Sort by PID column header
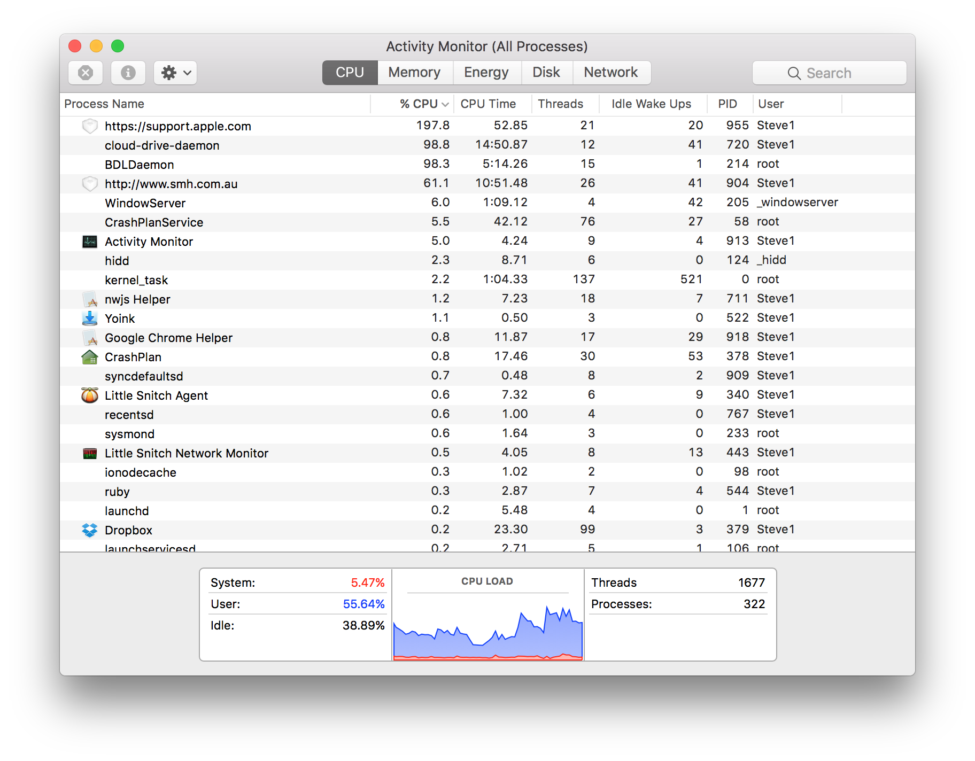The image size is (975, 761). pos(730,104)
